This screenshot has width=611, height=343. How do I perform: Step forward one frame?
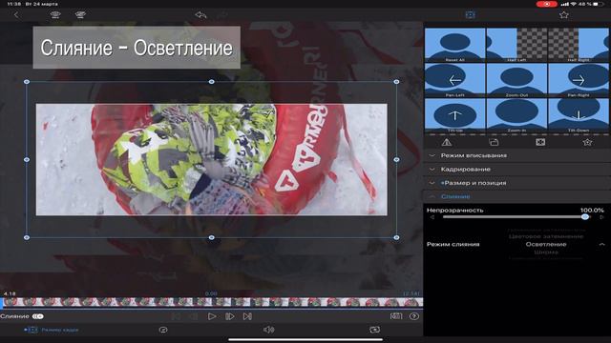coord(229,316)
